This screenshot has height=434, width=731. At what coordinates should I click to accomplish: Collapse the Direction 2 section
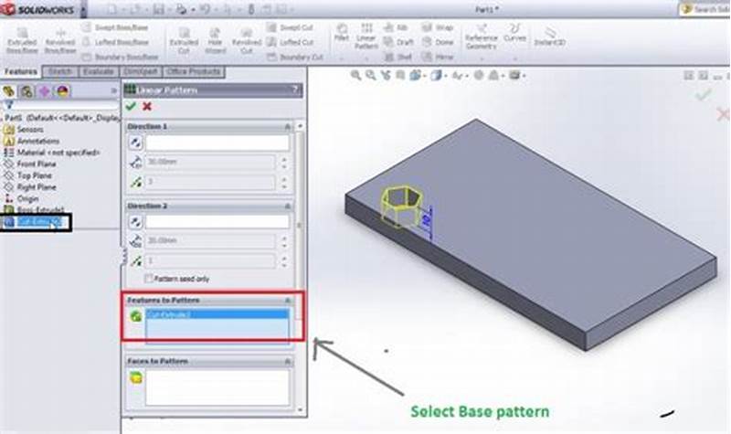[288, 206]
